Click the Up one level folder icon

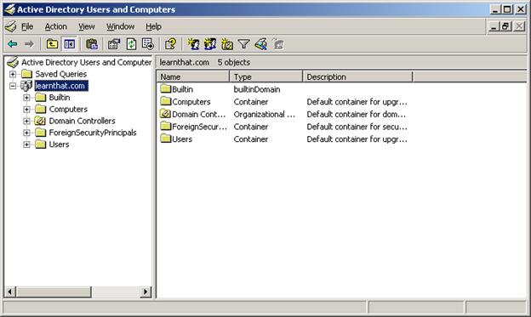[52, 44]
